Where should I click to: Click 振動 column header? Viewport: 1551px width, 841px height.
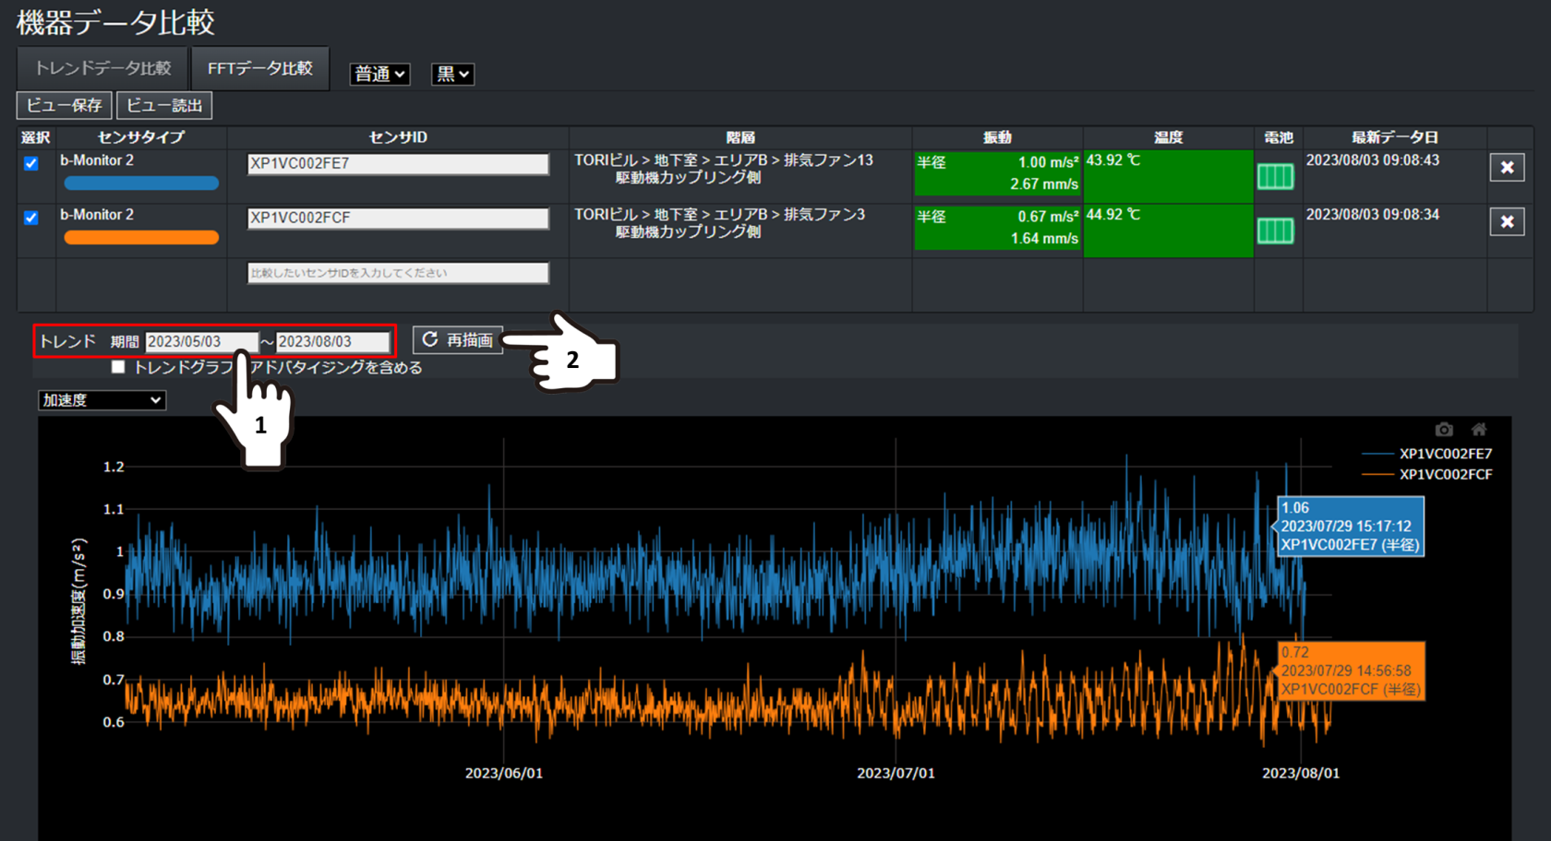tap(997, 137)
